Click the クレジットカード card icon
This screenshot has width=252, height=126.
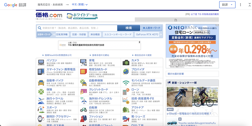click(x=83, y=92)
